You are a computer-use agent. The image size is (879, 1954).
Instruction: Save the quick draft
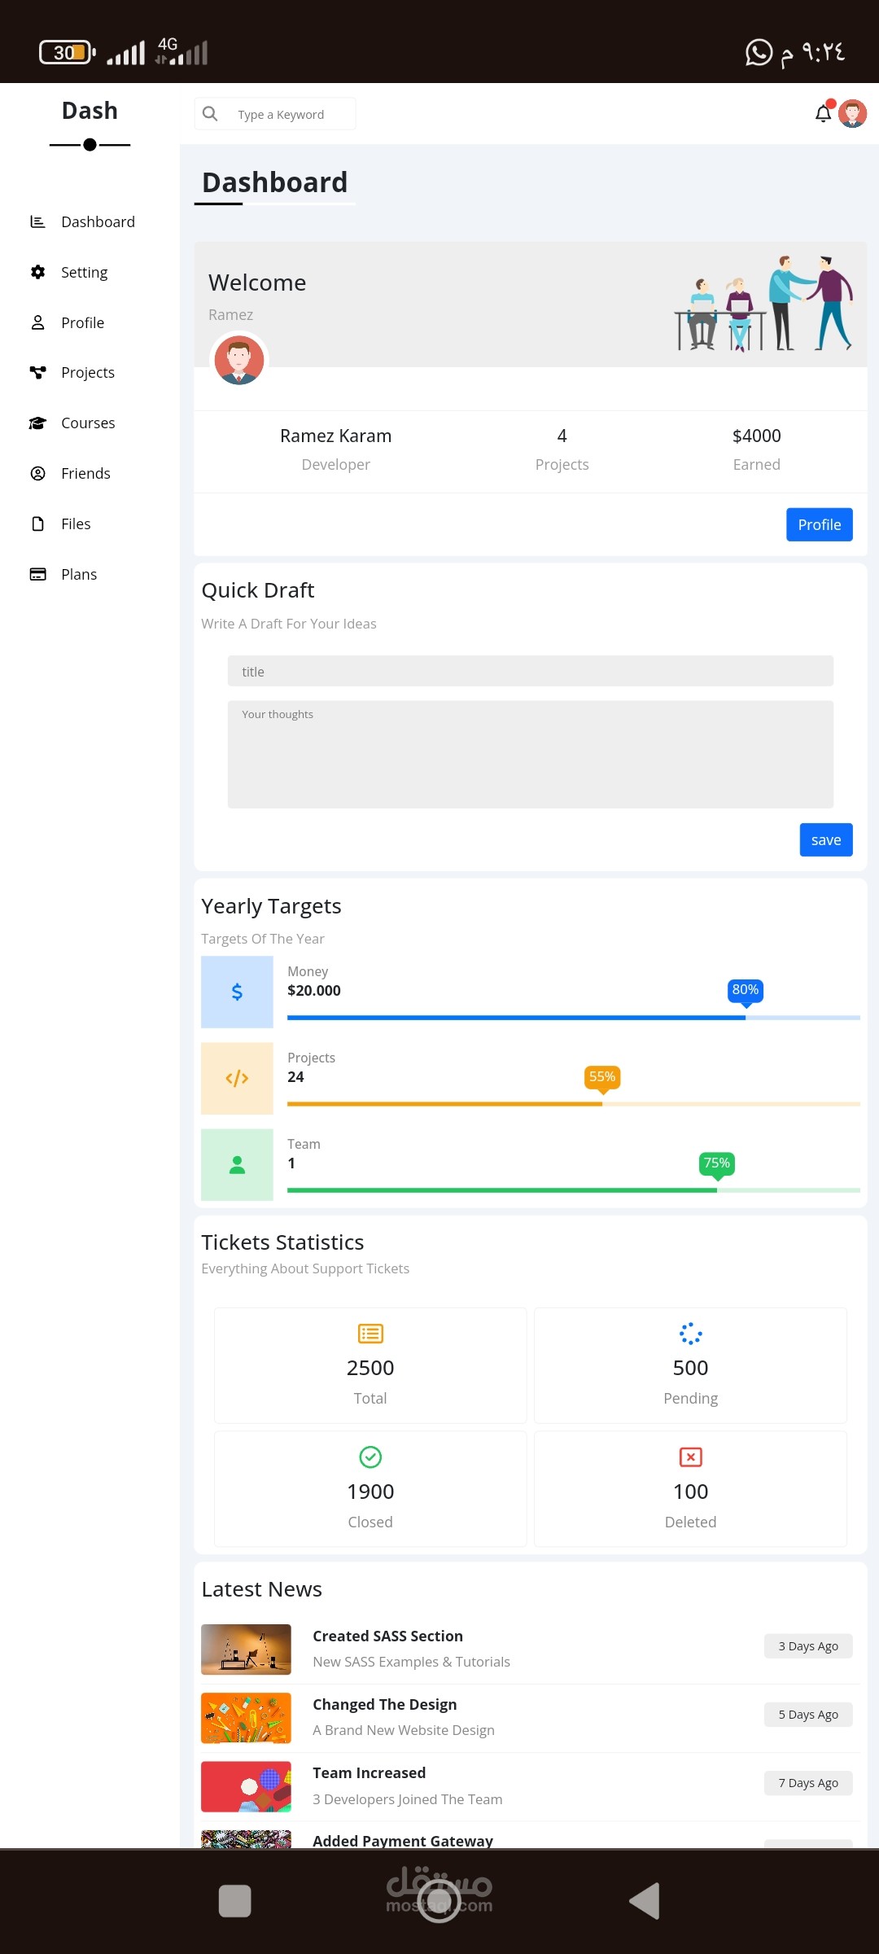825,840
